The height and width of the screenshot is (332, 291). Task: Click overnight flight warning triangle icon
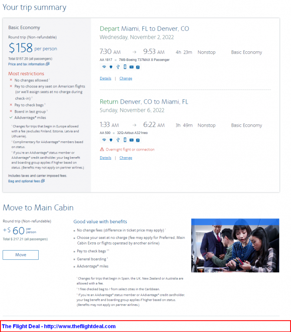[102, 149]
